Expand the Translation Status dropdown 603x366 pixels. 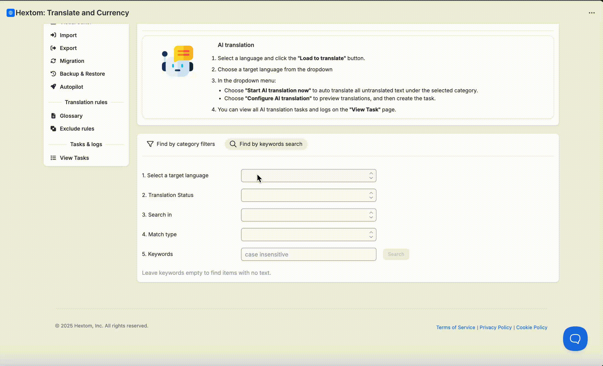pos(308,195)
